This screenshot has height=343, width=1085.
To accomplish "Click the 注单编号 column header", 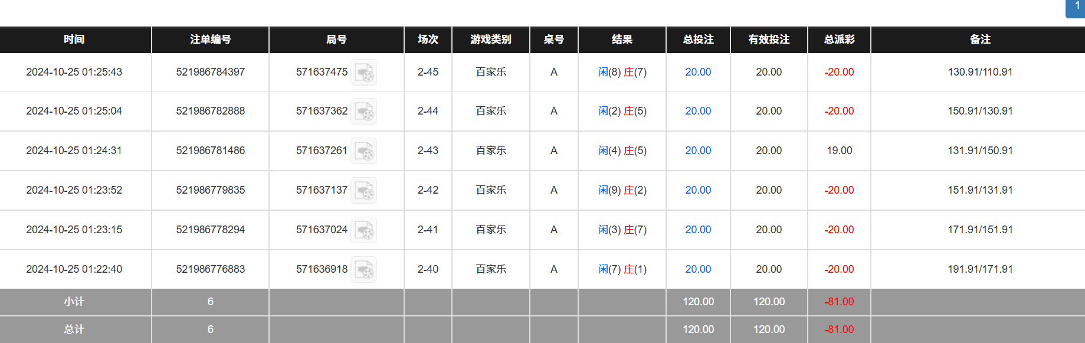I will point(210,40).
